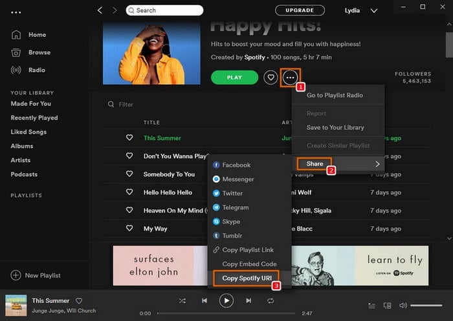Click the Search field
Screen dimensions: 453x321
coord(164,10)
